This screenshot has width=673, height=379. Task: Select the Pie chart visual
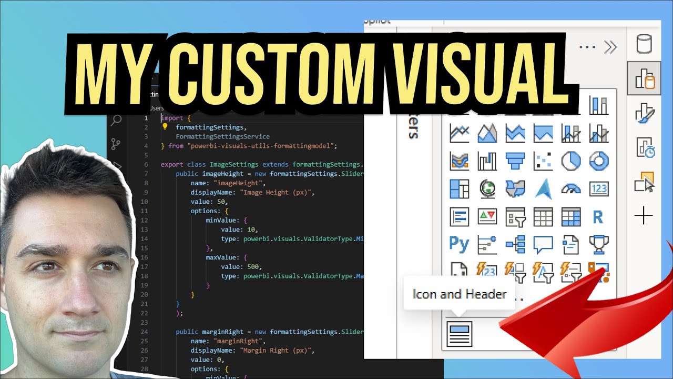[x=571, y=161]
